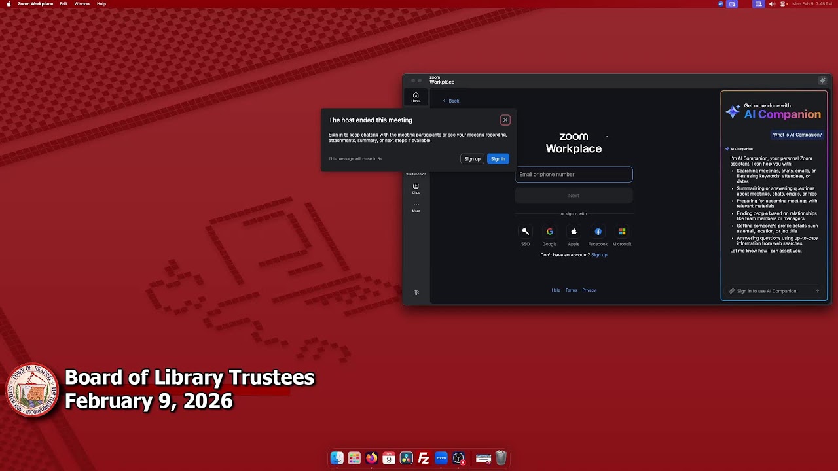Viewport: 838px width, 471px height.
Task: Open Zoom from the dock
Action: (x=441, y=459)
